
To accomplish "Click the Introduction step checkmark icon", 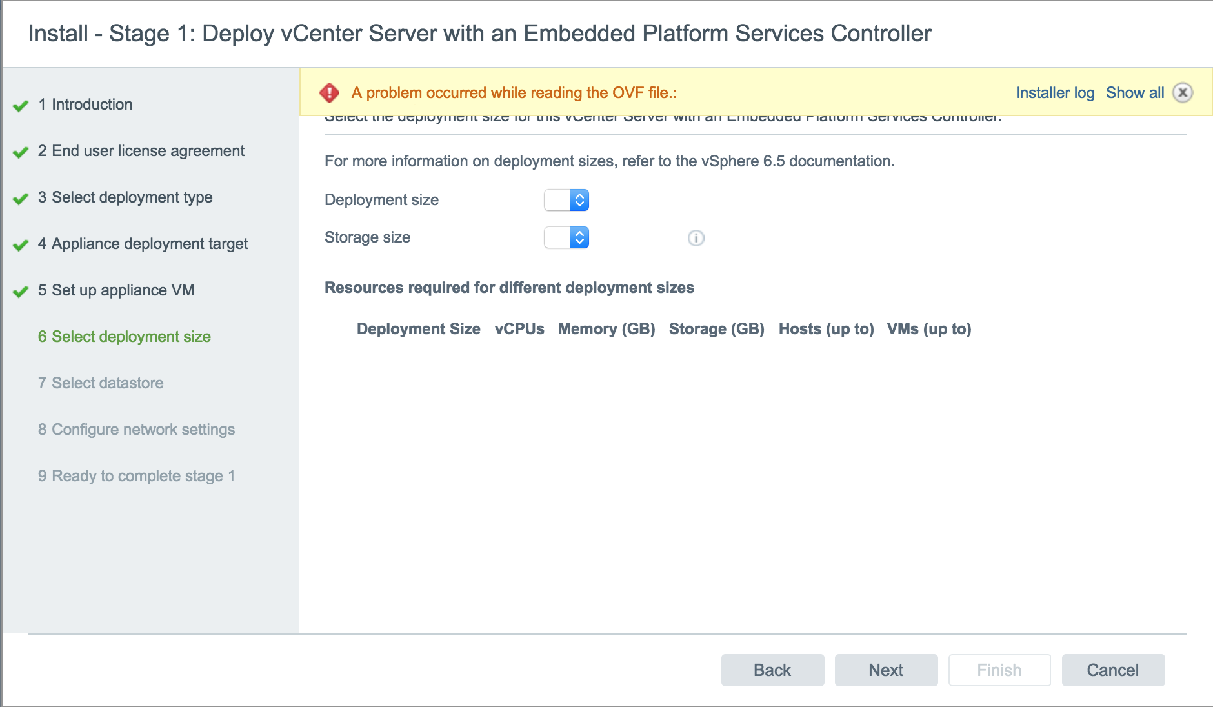I will coord(21,106).
